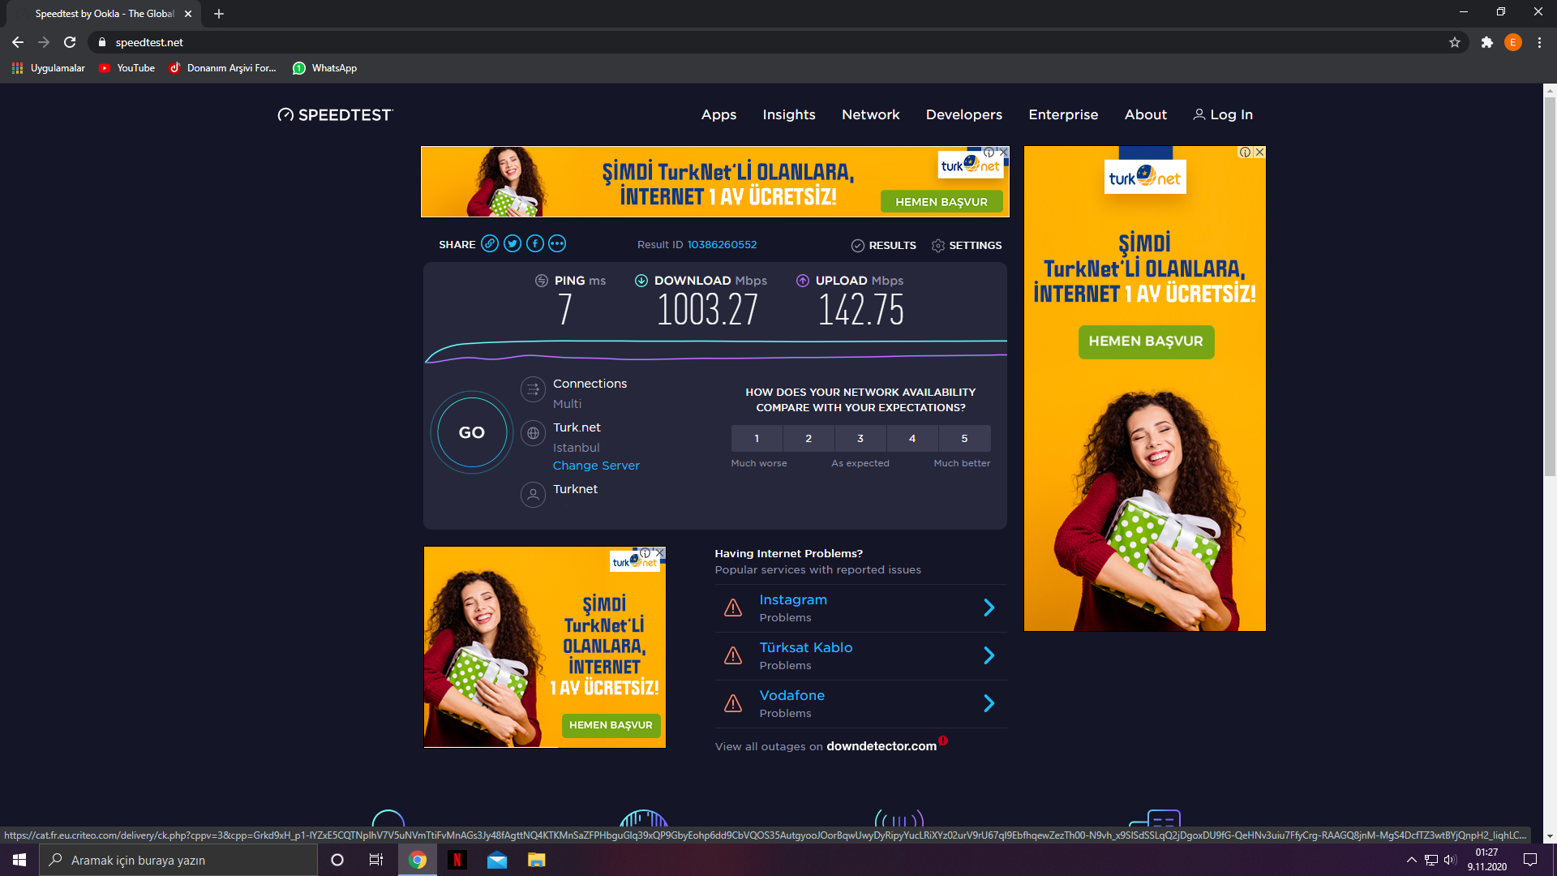
Task: Open more share options ellipsis icon
Action: coord(557,244)
